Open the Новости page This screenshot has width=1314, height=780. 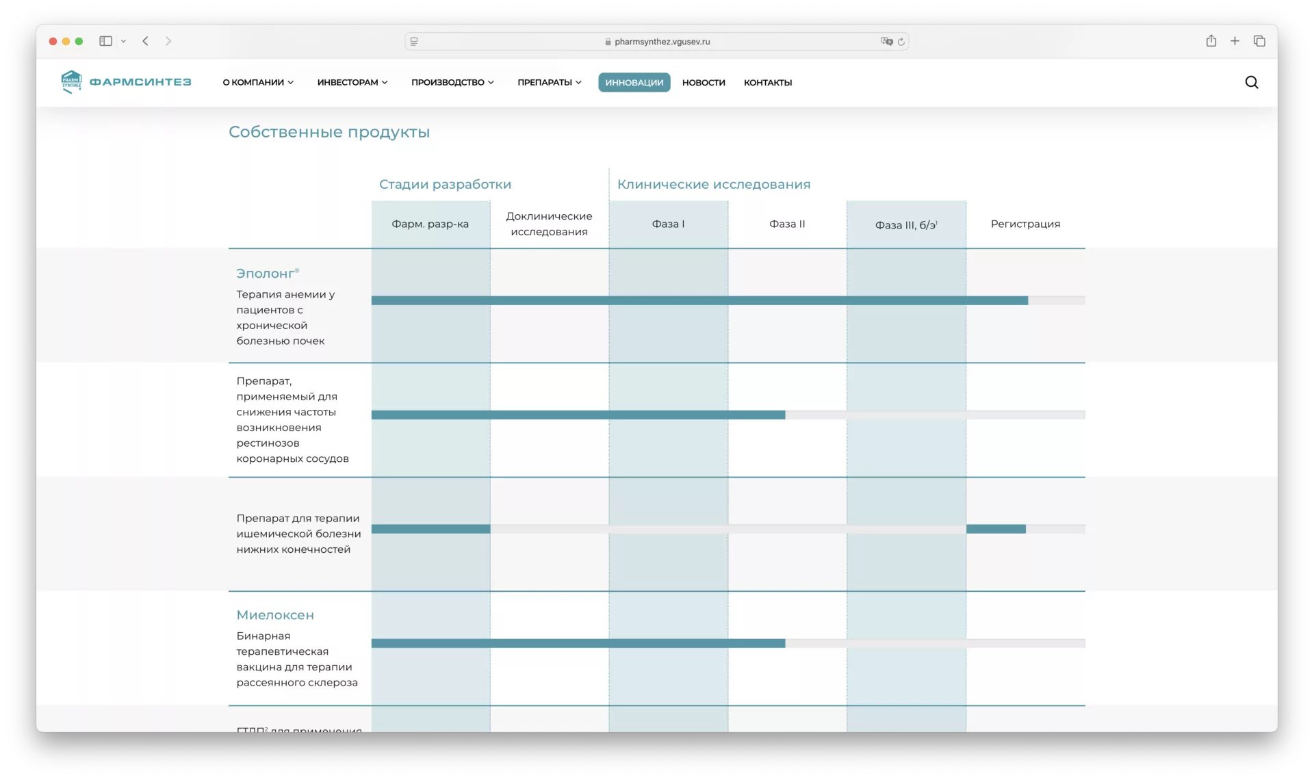point(704,82)
